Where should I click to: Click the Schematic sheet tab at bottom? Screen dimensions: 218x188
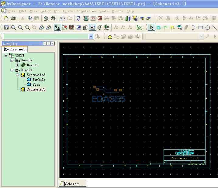point(73,184)
